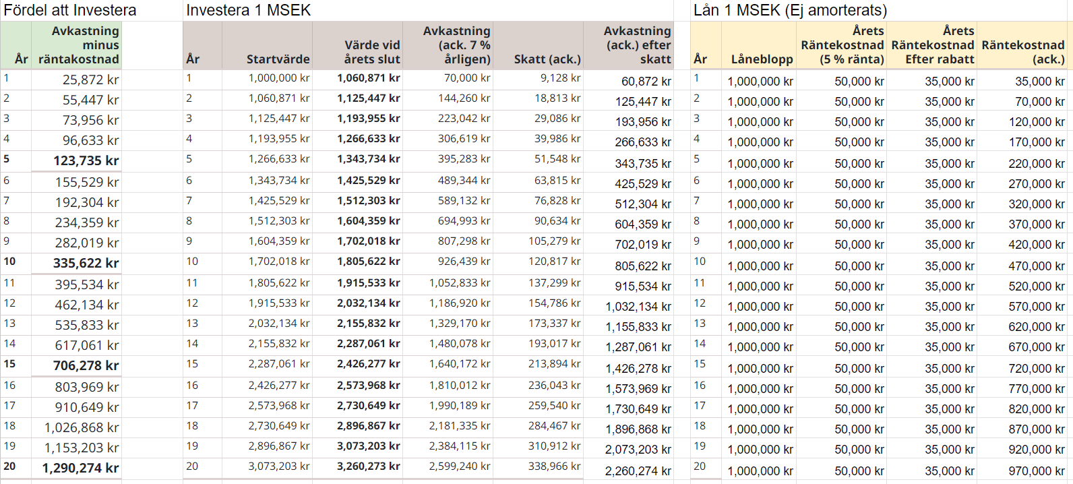Viewport: 1073px width, 484px height.
Task: Select the 'Skatt (ack.)' column header
Action: click(x=547, y=59)
